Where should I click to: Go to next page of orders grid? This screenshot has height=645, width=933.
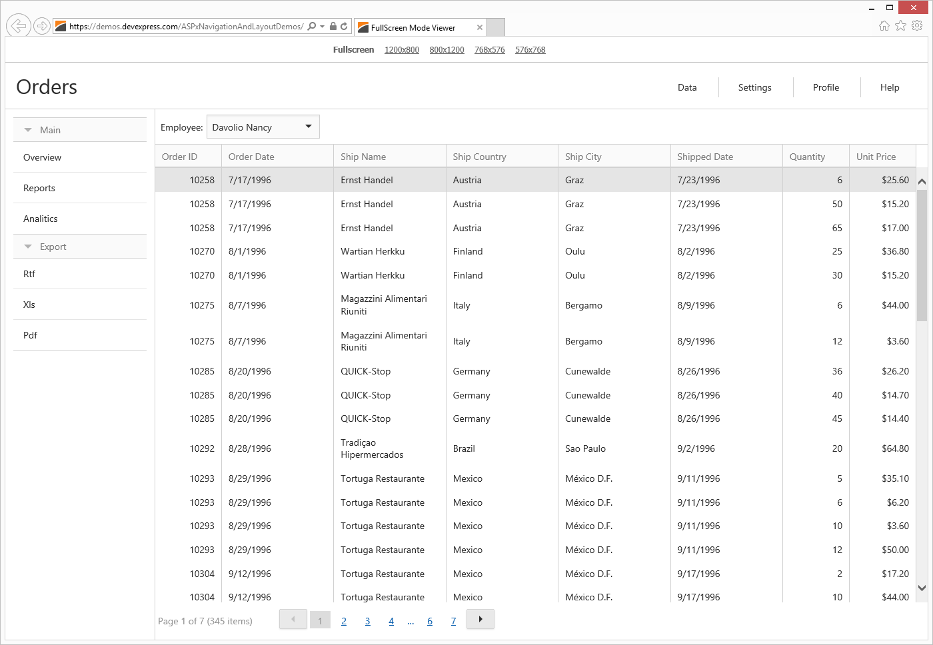click(480, 619)
